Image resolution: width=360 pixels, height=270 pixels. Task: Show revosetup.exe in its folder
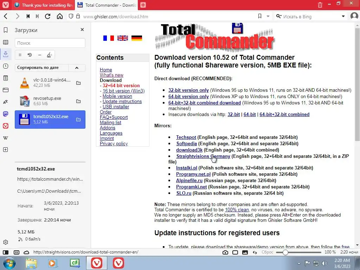tap(78, 101)
